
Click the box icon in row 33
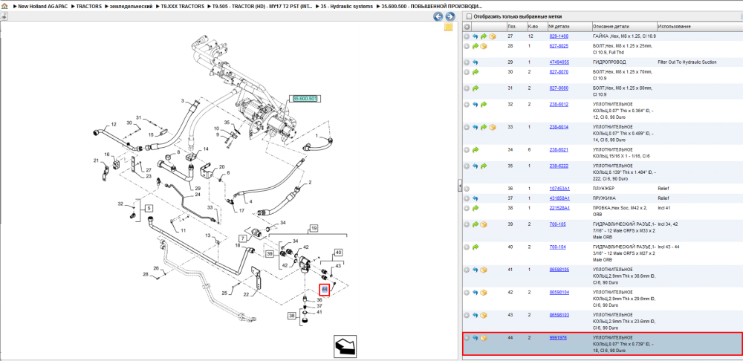pyautogui.click(x=493, y=128)
